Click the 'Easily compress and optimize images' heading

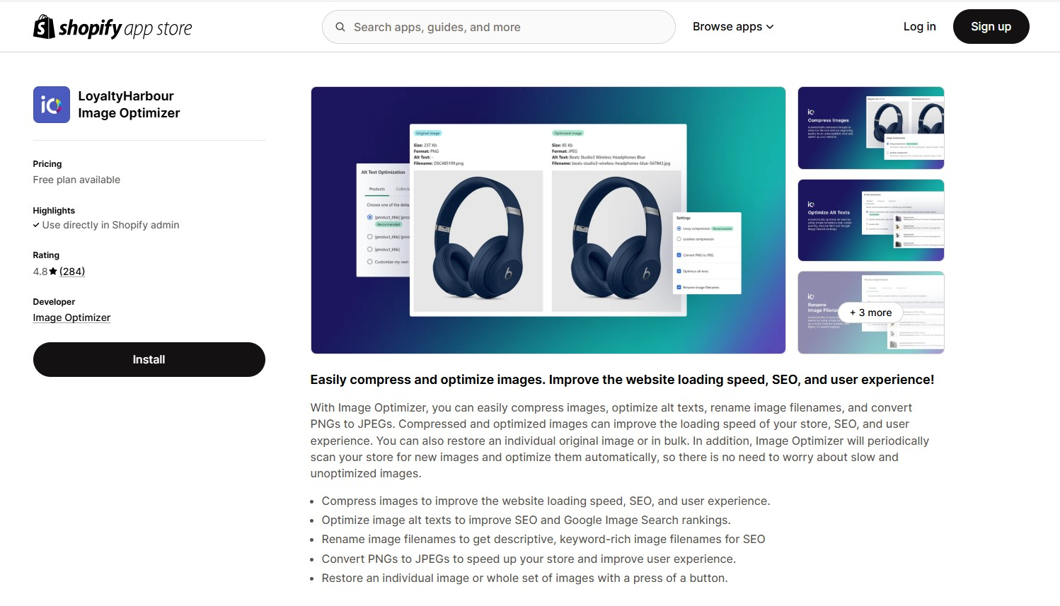(x=622, y=380)
